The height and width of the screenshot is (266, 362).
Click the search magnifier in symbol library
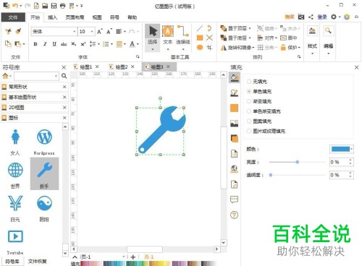click(64, 76)
